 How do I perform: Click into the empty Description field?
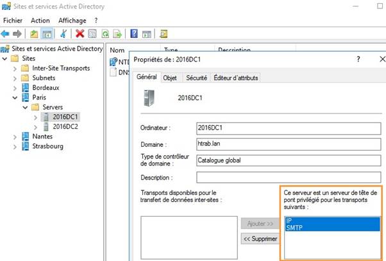point(289,177)
